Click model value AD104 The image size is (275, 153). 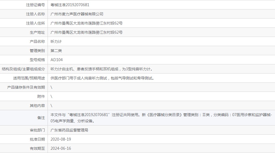pyautogui.click(x=56, y=60)
